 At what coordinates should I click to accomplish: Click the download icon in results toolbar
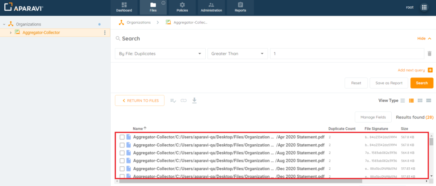(x=195, y=100)
